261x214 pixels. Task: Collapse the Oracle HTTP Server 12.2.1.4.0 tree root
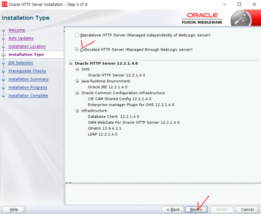click(x=71, y=63)
